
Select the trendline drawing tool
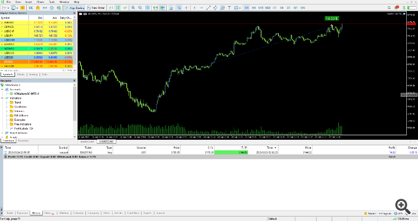click(208, 8)
